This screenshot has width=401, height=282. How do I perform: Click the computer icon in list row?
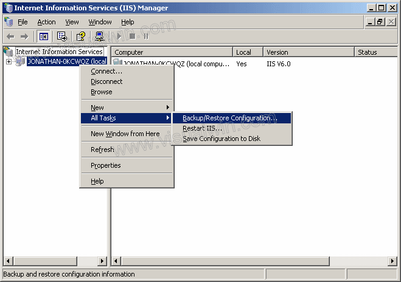(117, 63)
